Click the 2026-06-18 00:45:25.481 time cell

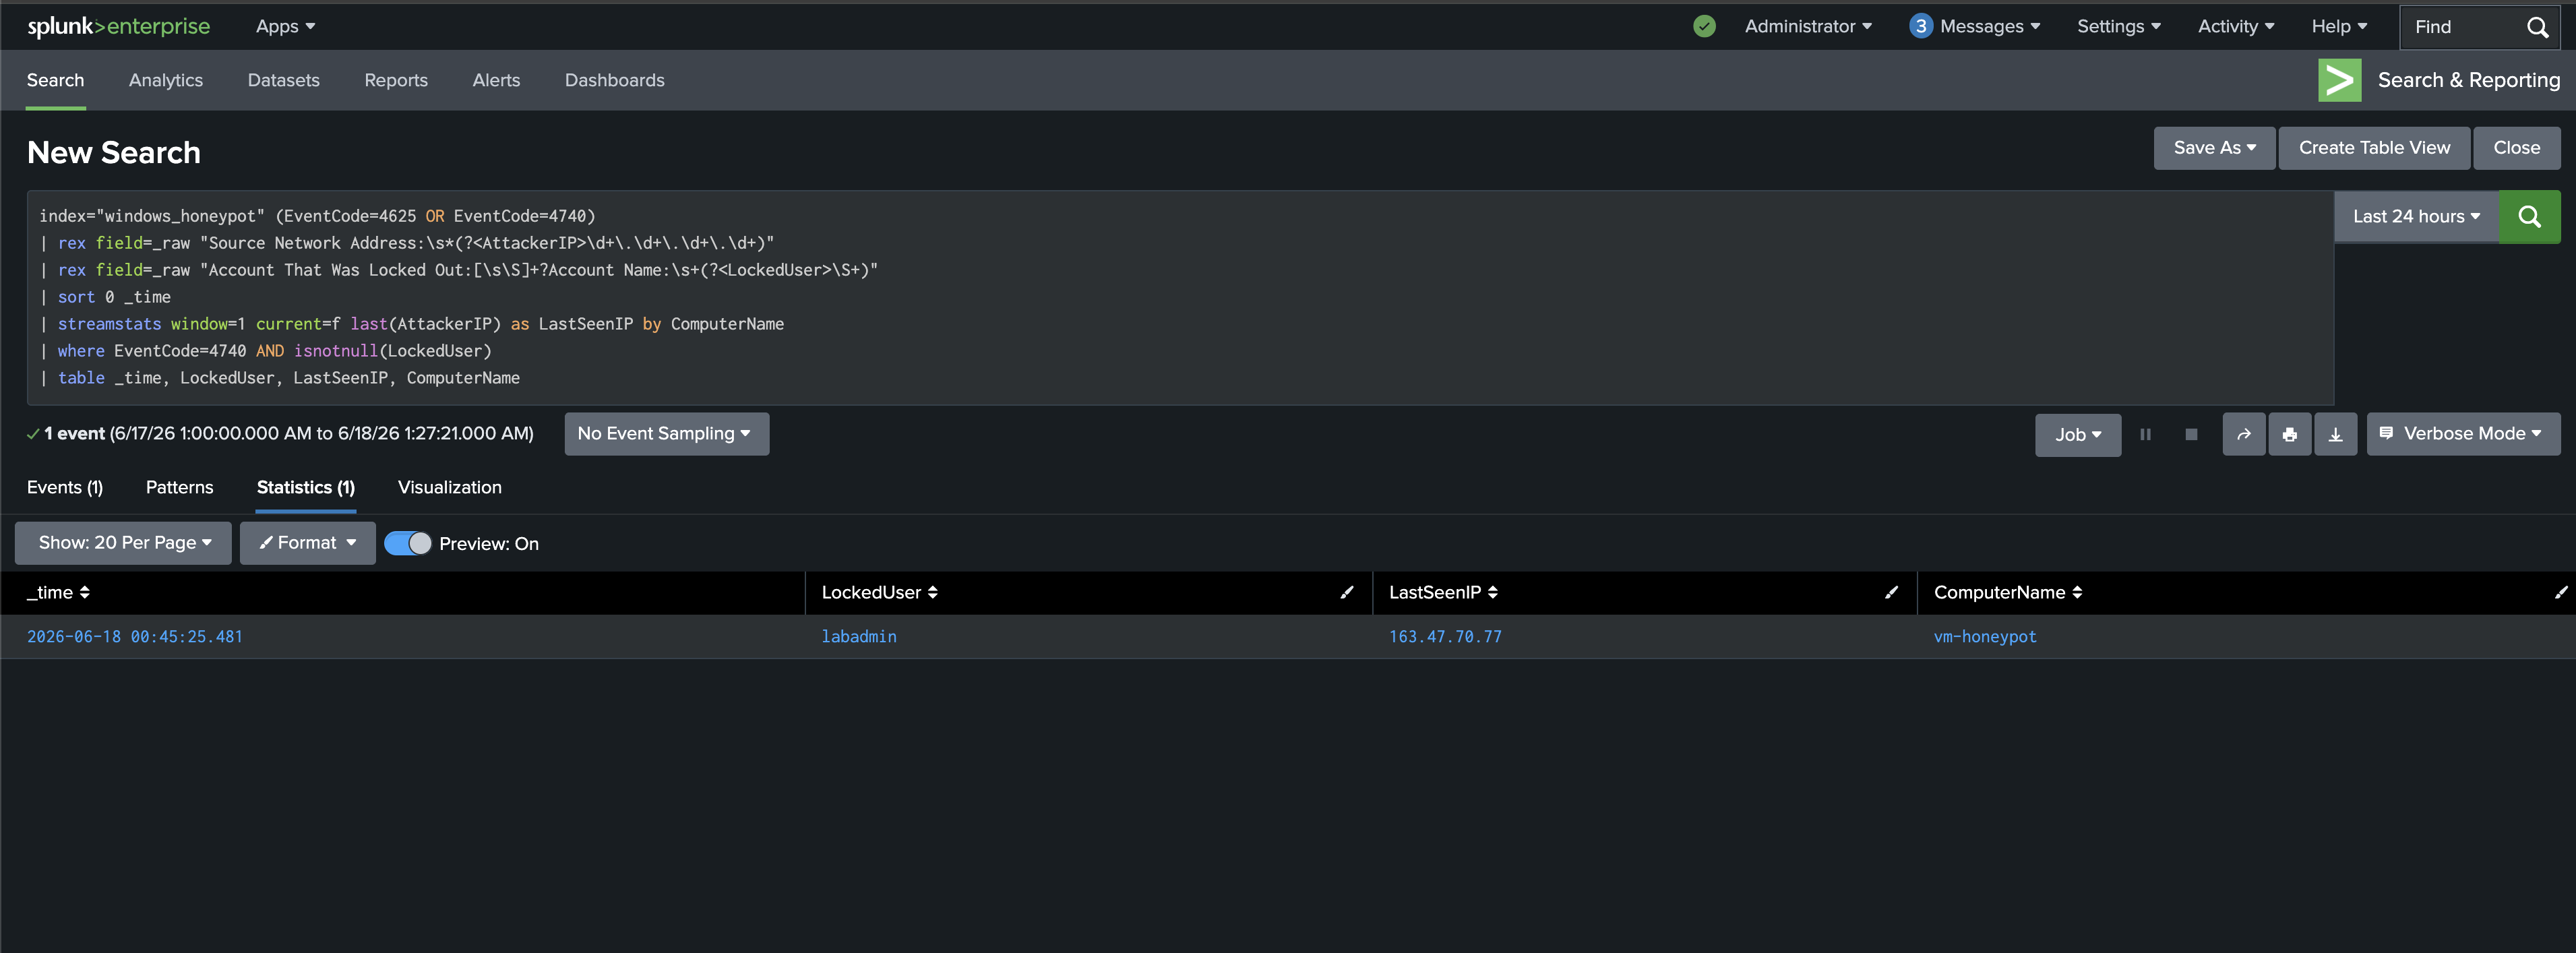135,637
